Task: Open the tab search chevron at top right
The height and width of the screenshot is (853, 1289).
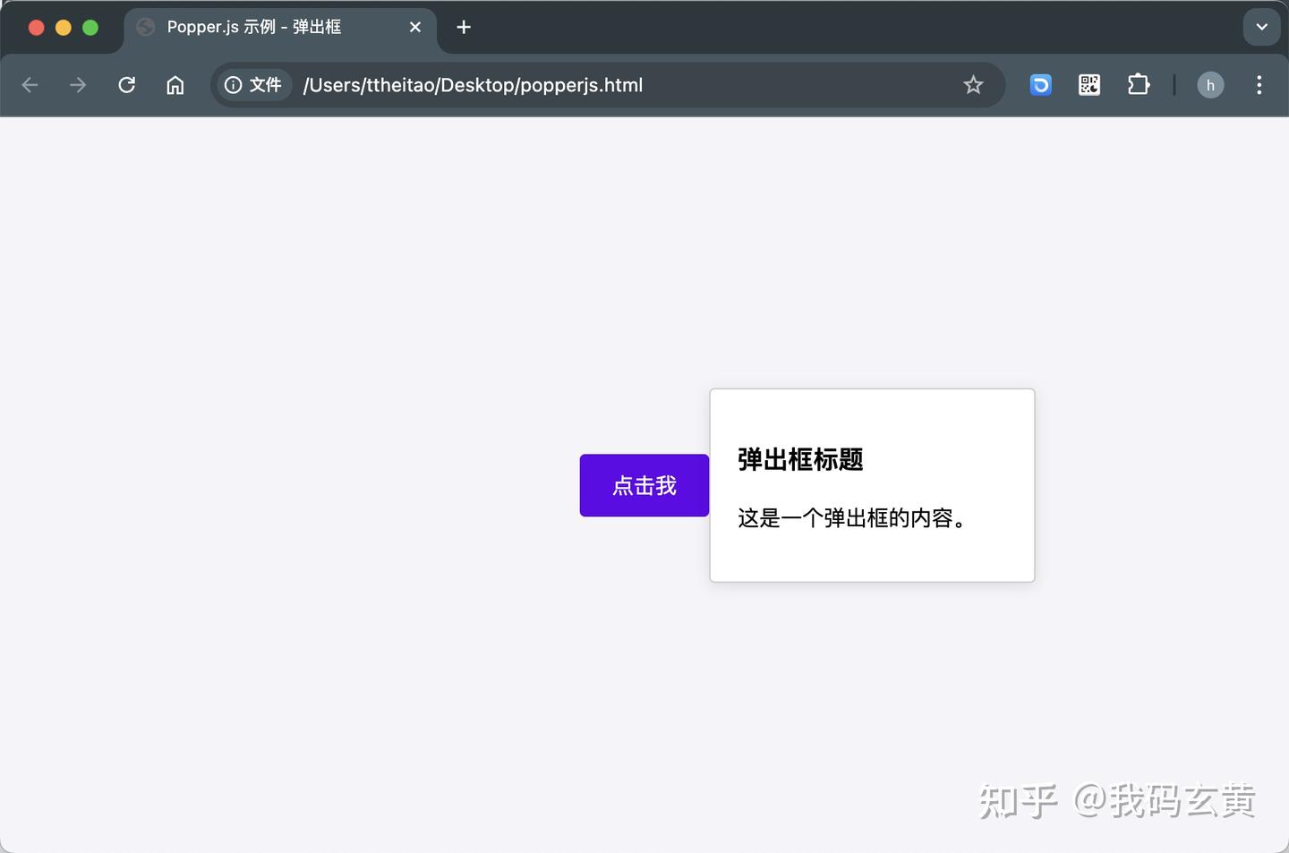Action: [1261, 27]
